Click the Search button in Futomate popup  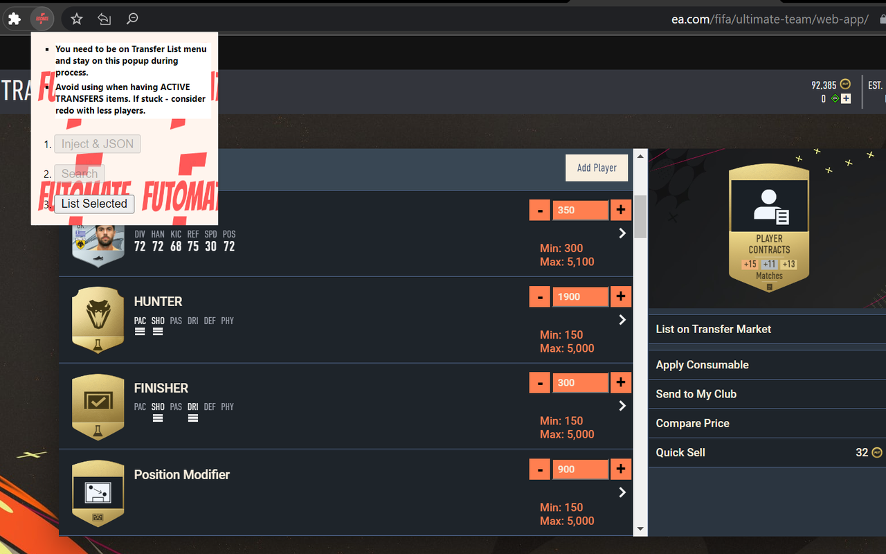tap(80, 174)
